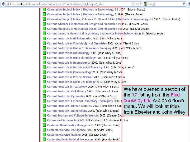
Task: Open Cumulative Subject Index Methods in Enzymology, 7
Action: coord(82,14)
